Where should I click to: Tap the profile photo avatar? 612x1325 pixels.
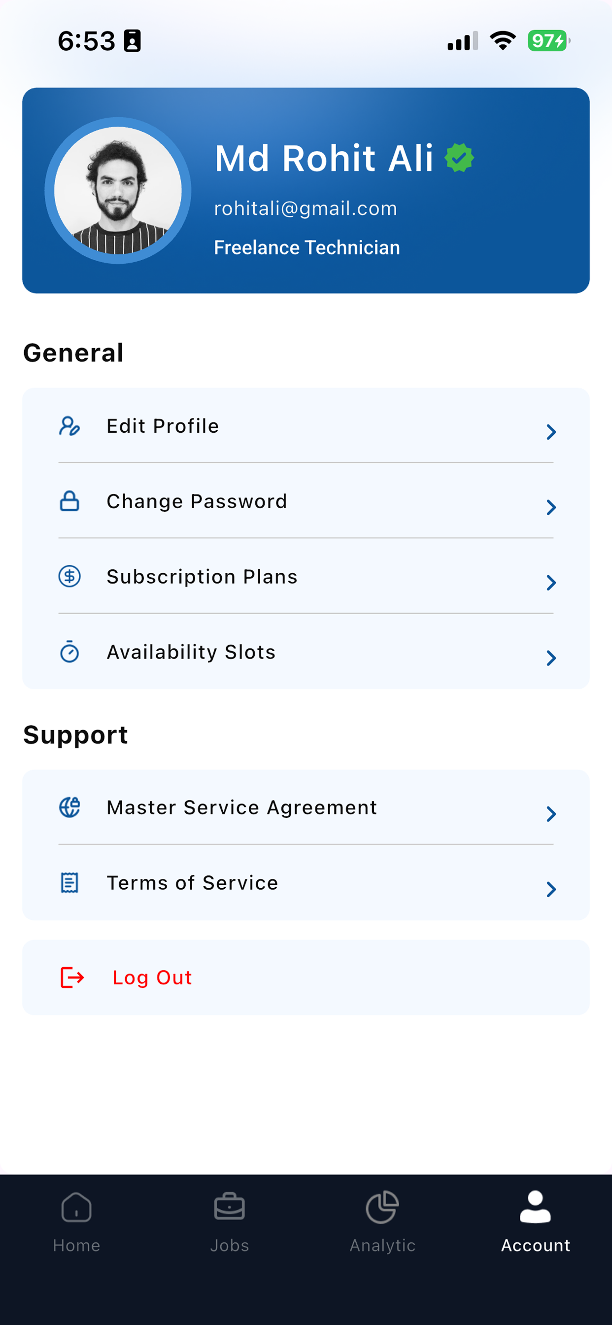[118, 191]
